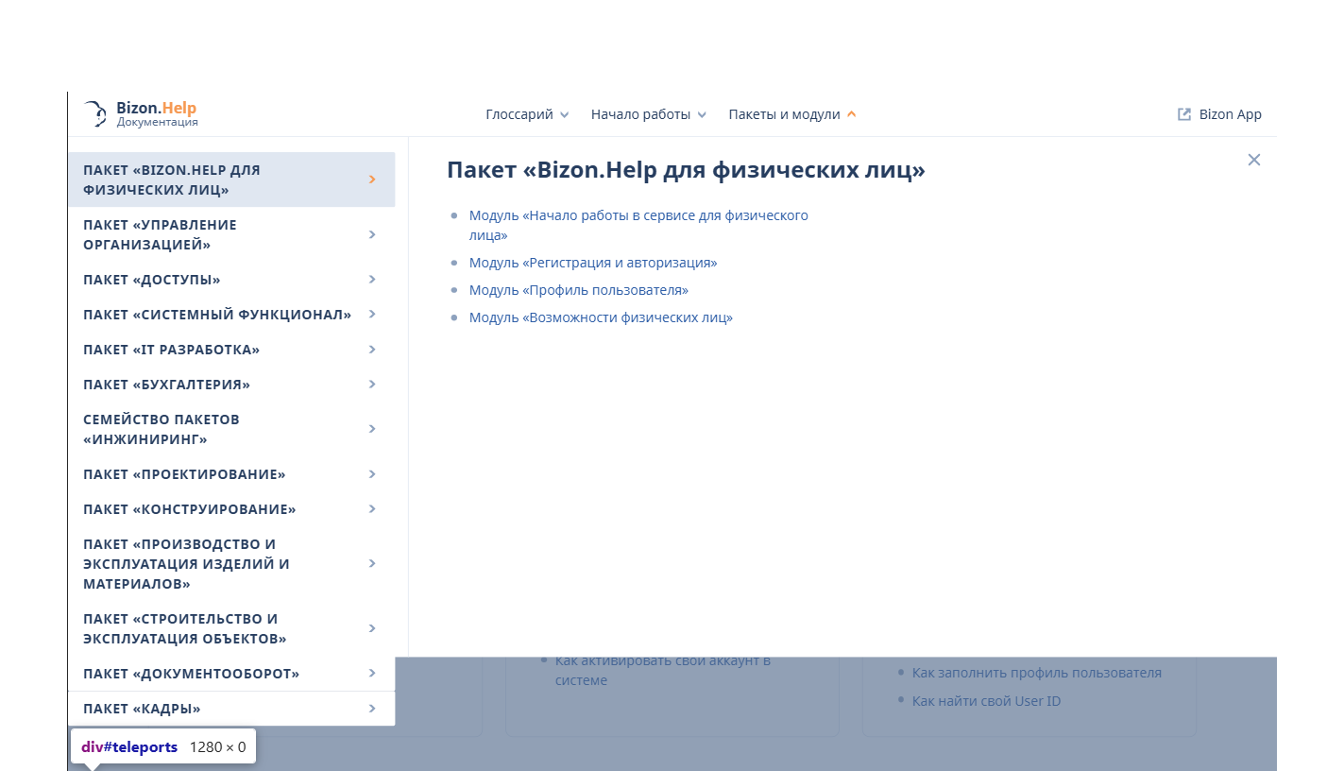This screenshot has height=771, width=1344.
Task: Go to Модуль «Возможности физических лиц»
Action: [601, 317]
